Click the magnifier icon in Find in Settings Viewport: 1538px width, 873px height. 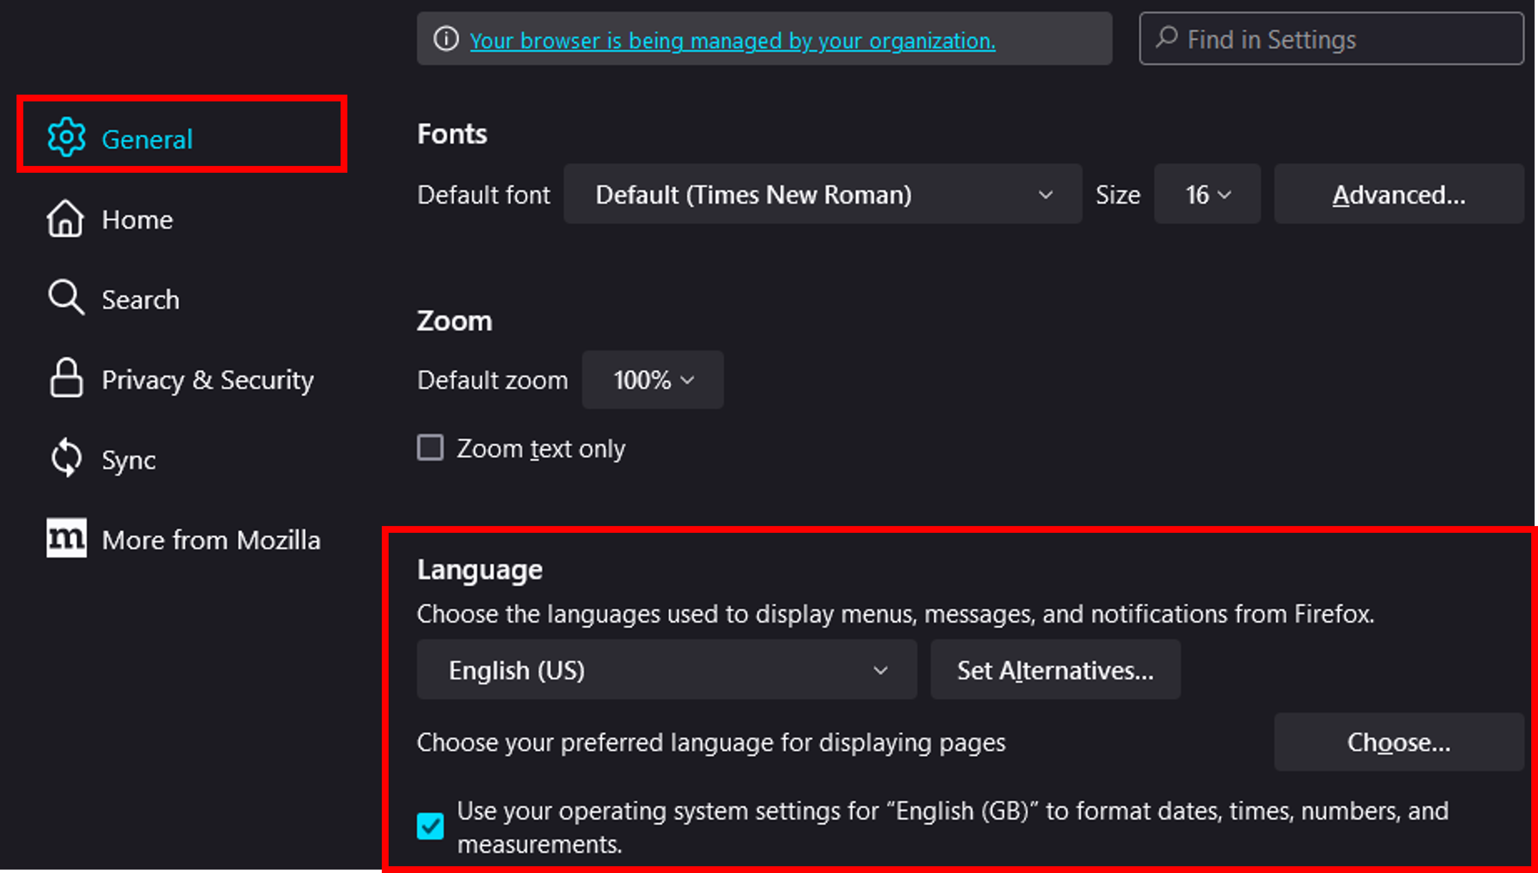point(1166,37)
